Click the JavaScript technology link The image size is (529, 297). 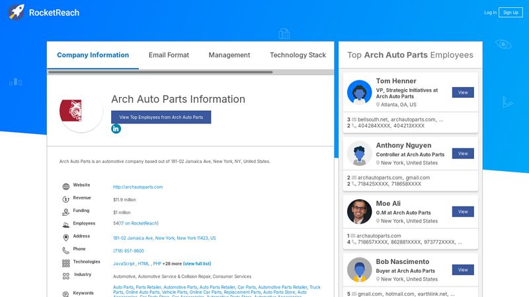tap(124, 263)
